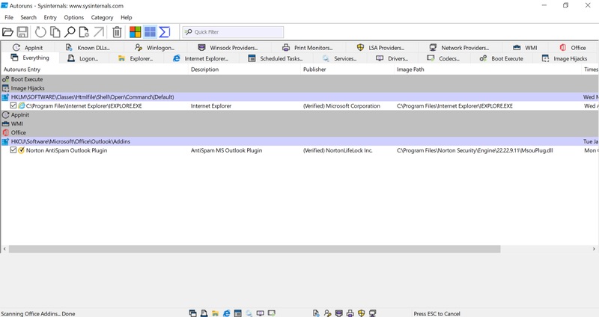The width and height of the screenshot is (599, 317).
Task: Open the Category menu
Action: (x=102, y=17)
